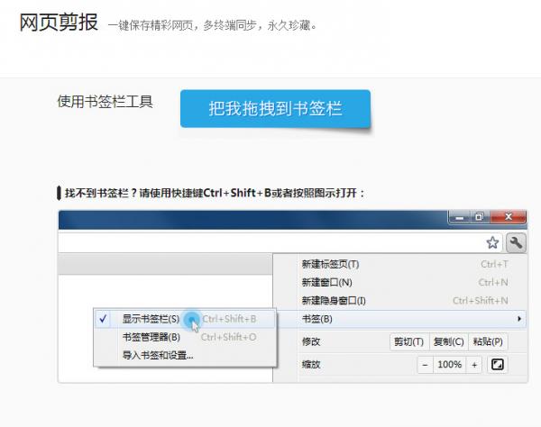This screenshot has height=427, width=541.
Task: Click the 修改 label in menu
Action: 311,342
